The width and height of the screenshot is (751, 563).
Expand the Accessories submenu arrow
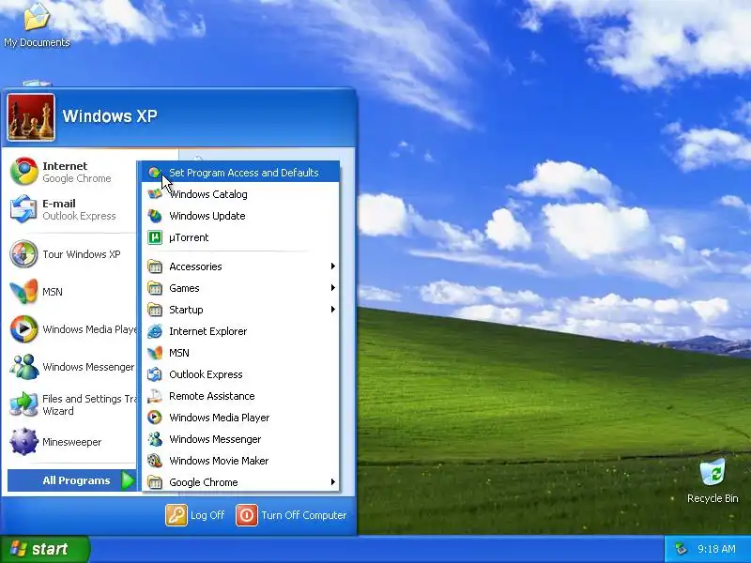333,266
